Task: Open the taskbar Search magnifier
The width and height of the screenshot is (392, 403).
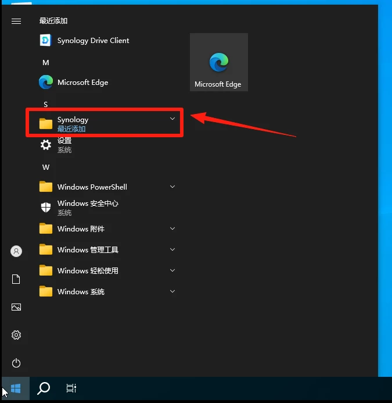Action: (44, 388)
